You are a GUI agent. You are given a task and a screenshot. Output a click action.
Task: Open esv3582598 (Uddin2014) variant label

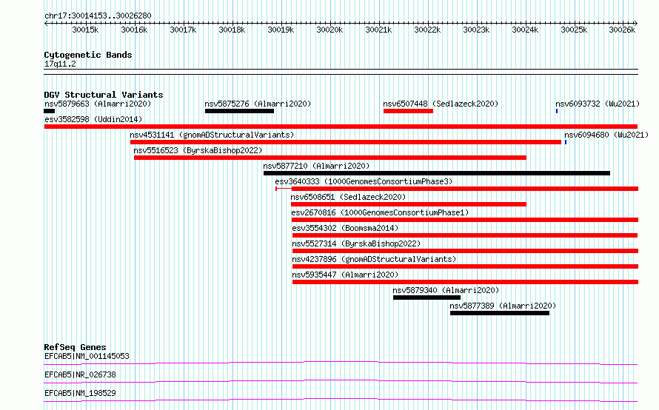(93, 119)
